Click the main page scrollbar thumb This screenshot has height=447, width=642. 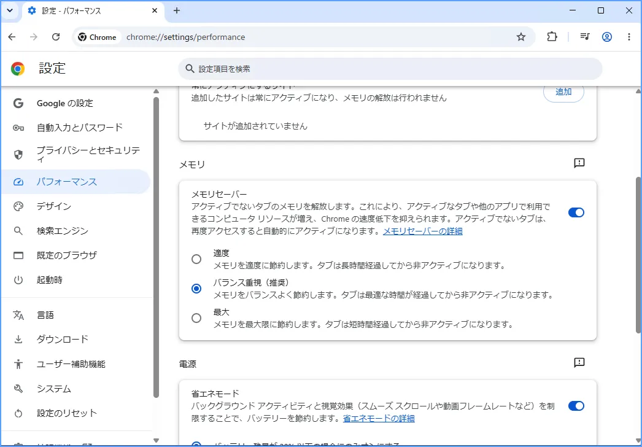point(639,254)
